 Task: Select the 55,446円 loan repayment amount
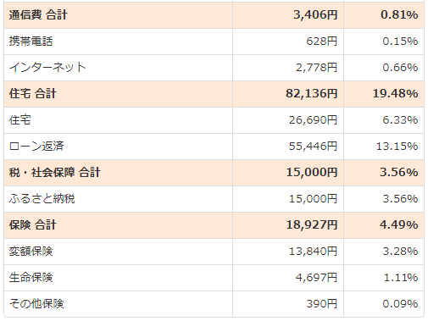coord(313,147)
